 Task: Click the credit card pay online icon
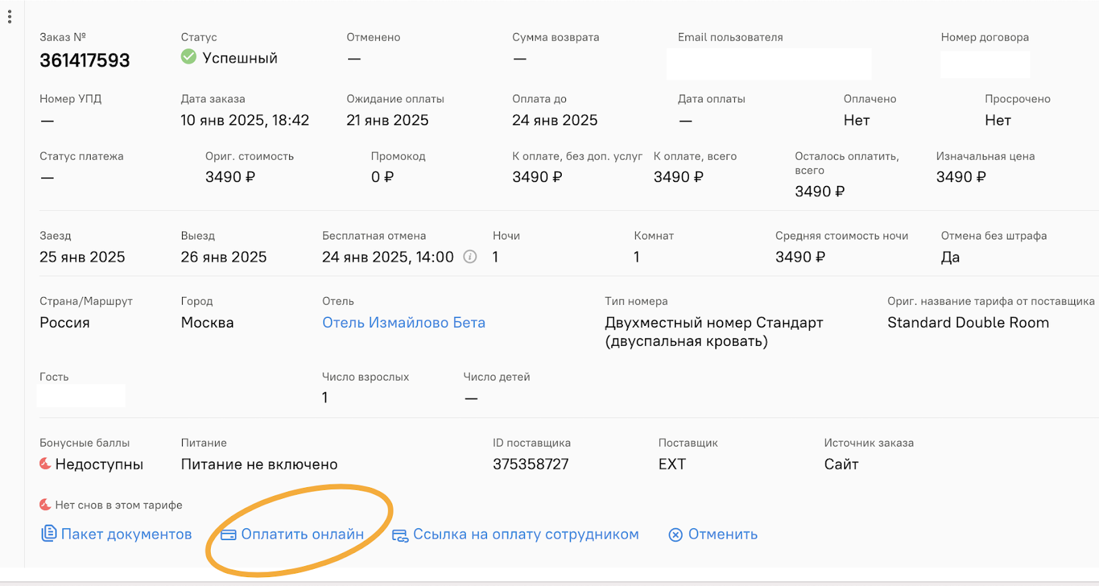click(x=228, y=535)
